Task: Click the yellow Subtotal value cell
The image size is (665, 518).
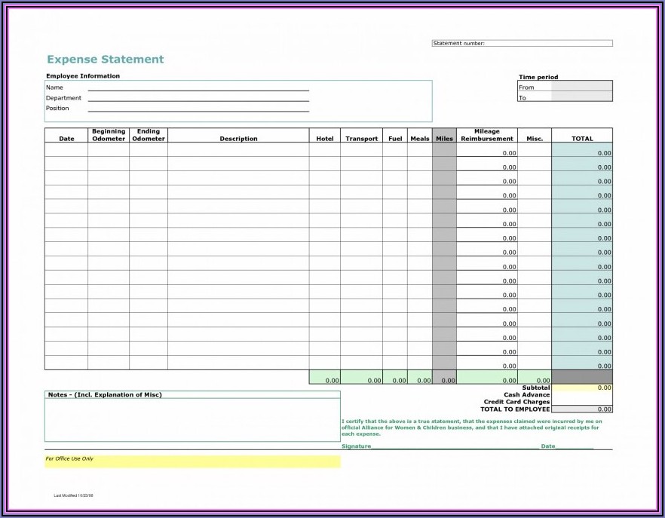Action: 582,388
